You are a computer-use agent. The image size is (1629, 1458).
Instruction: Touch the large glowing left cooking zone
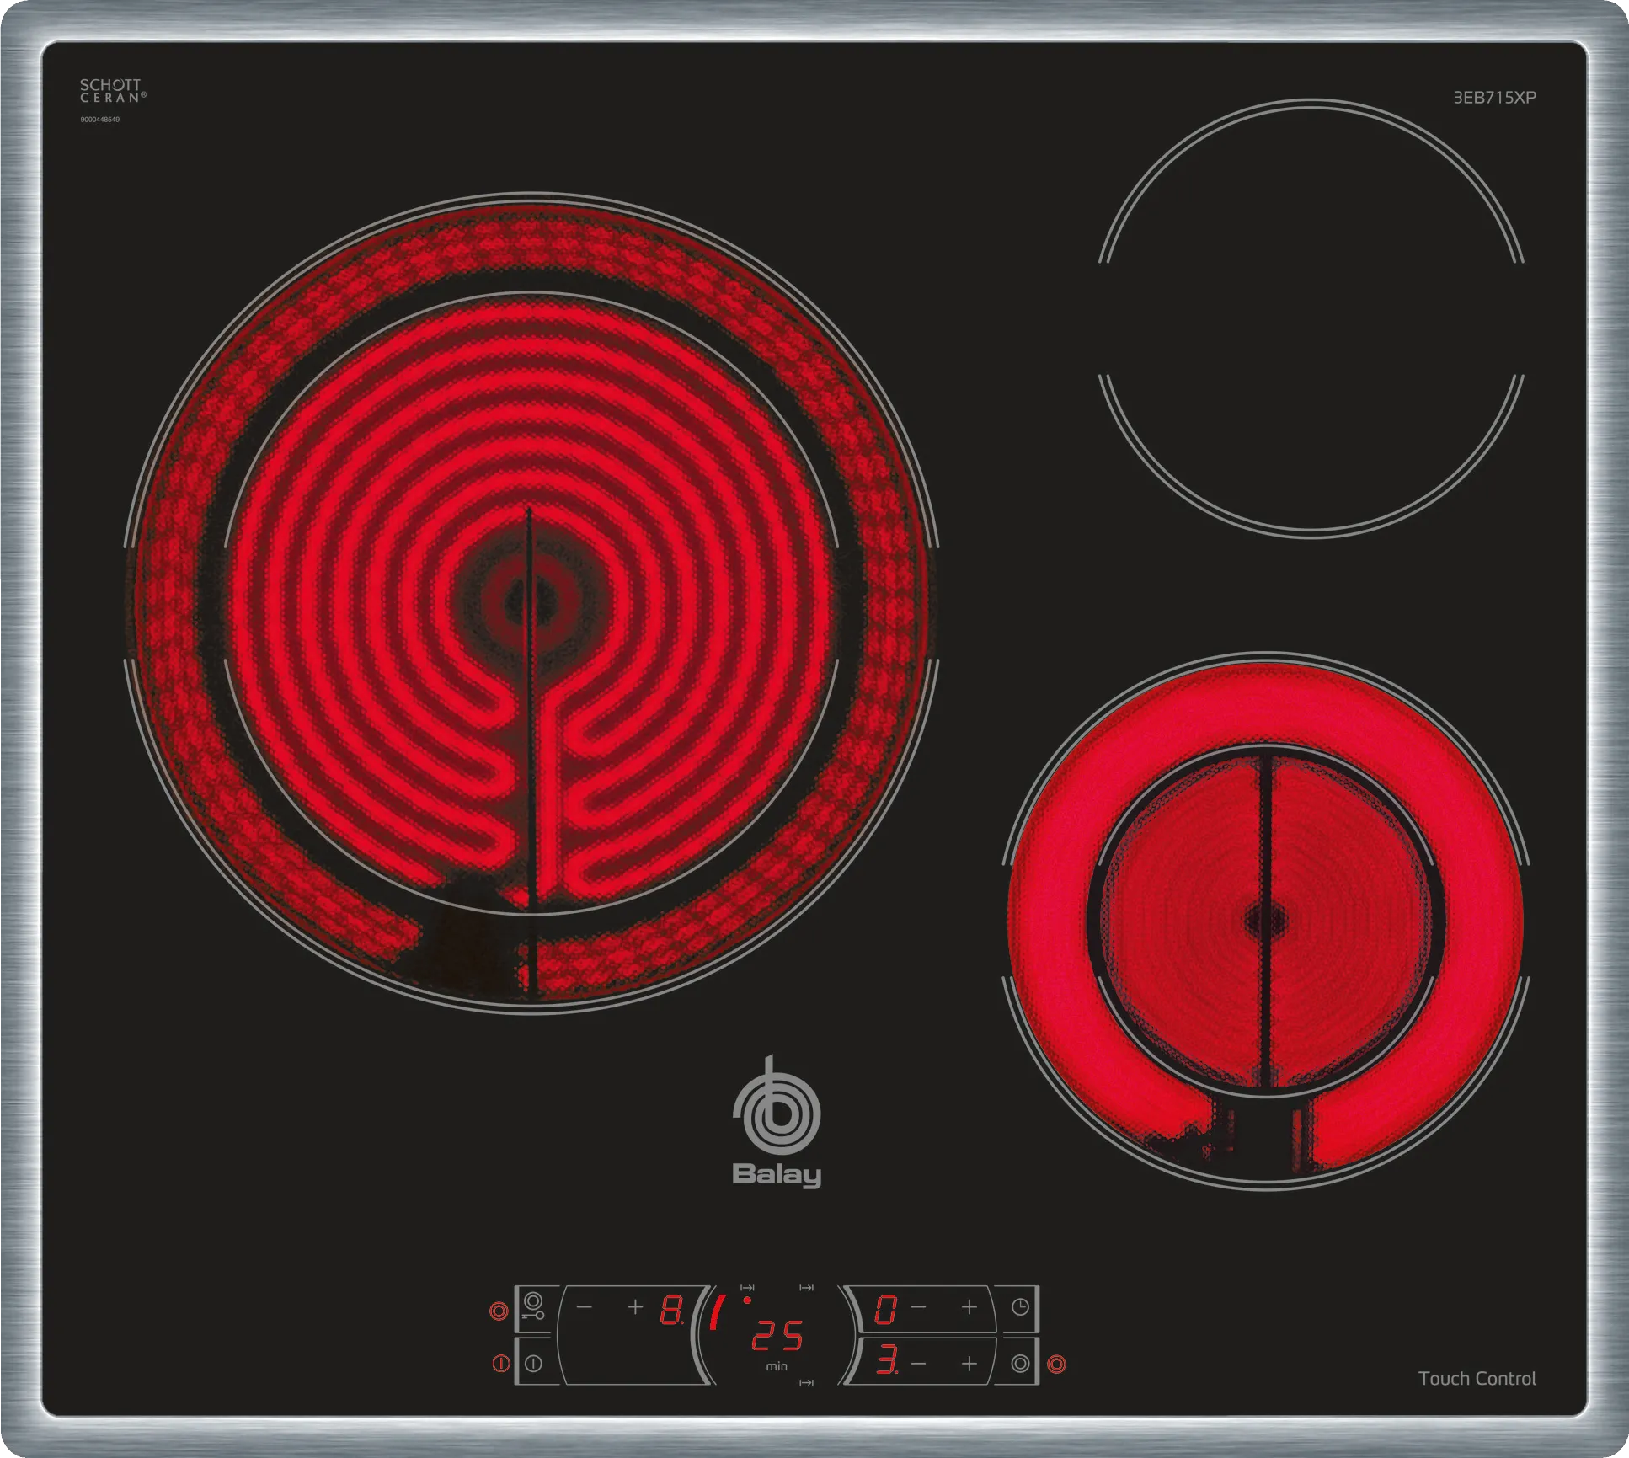click(531, 604)
